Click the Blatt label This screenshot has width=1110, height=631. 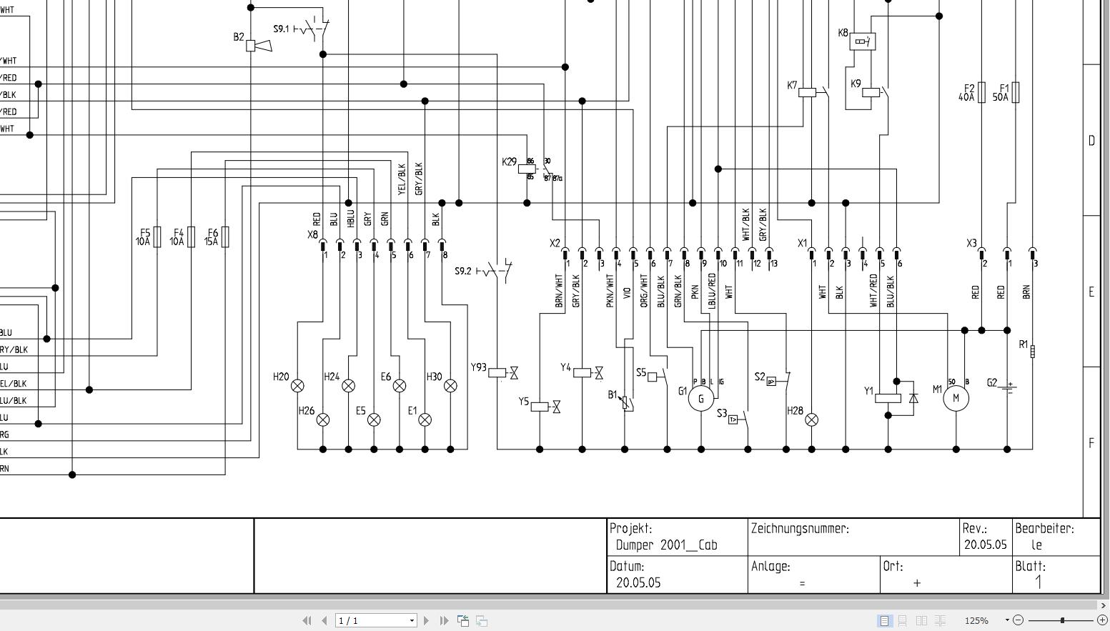coord(1031,567)
